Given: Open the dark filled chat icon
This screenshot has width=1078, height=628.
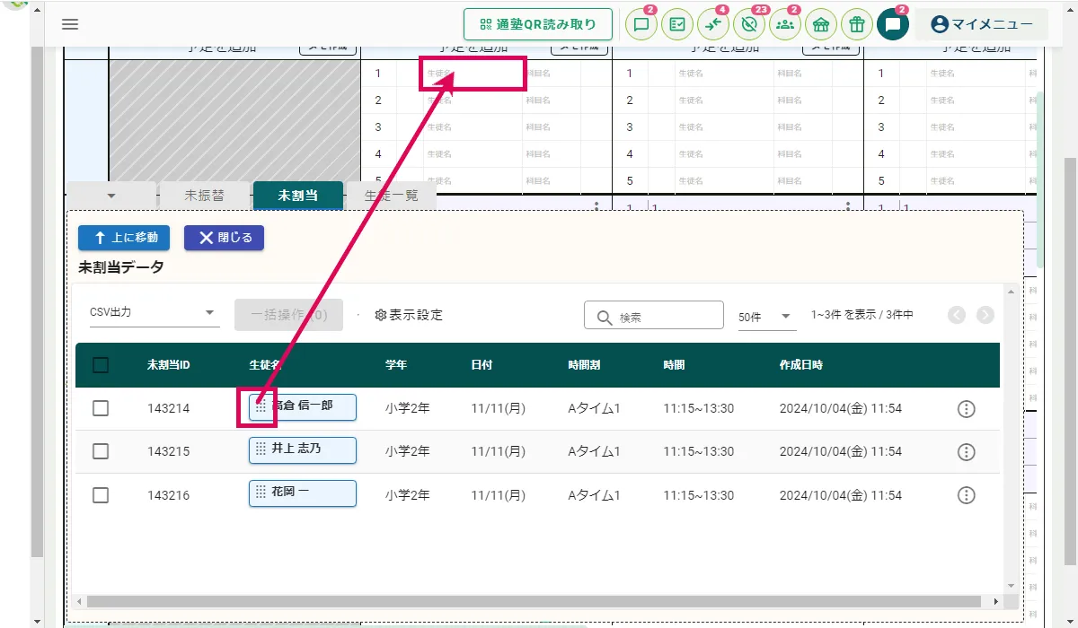Looking at the screenshot, I should tap(893, 25).
